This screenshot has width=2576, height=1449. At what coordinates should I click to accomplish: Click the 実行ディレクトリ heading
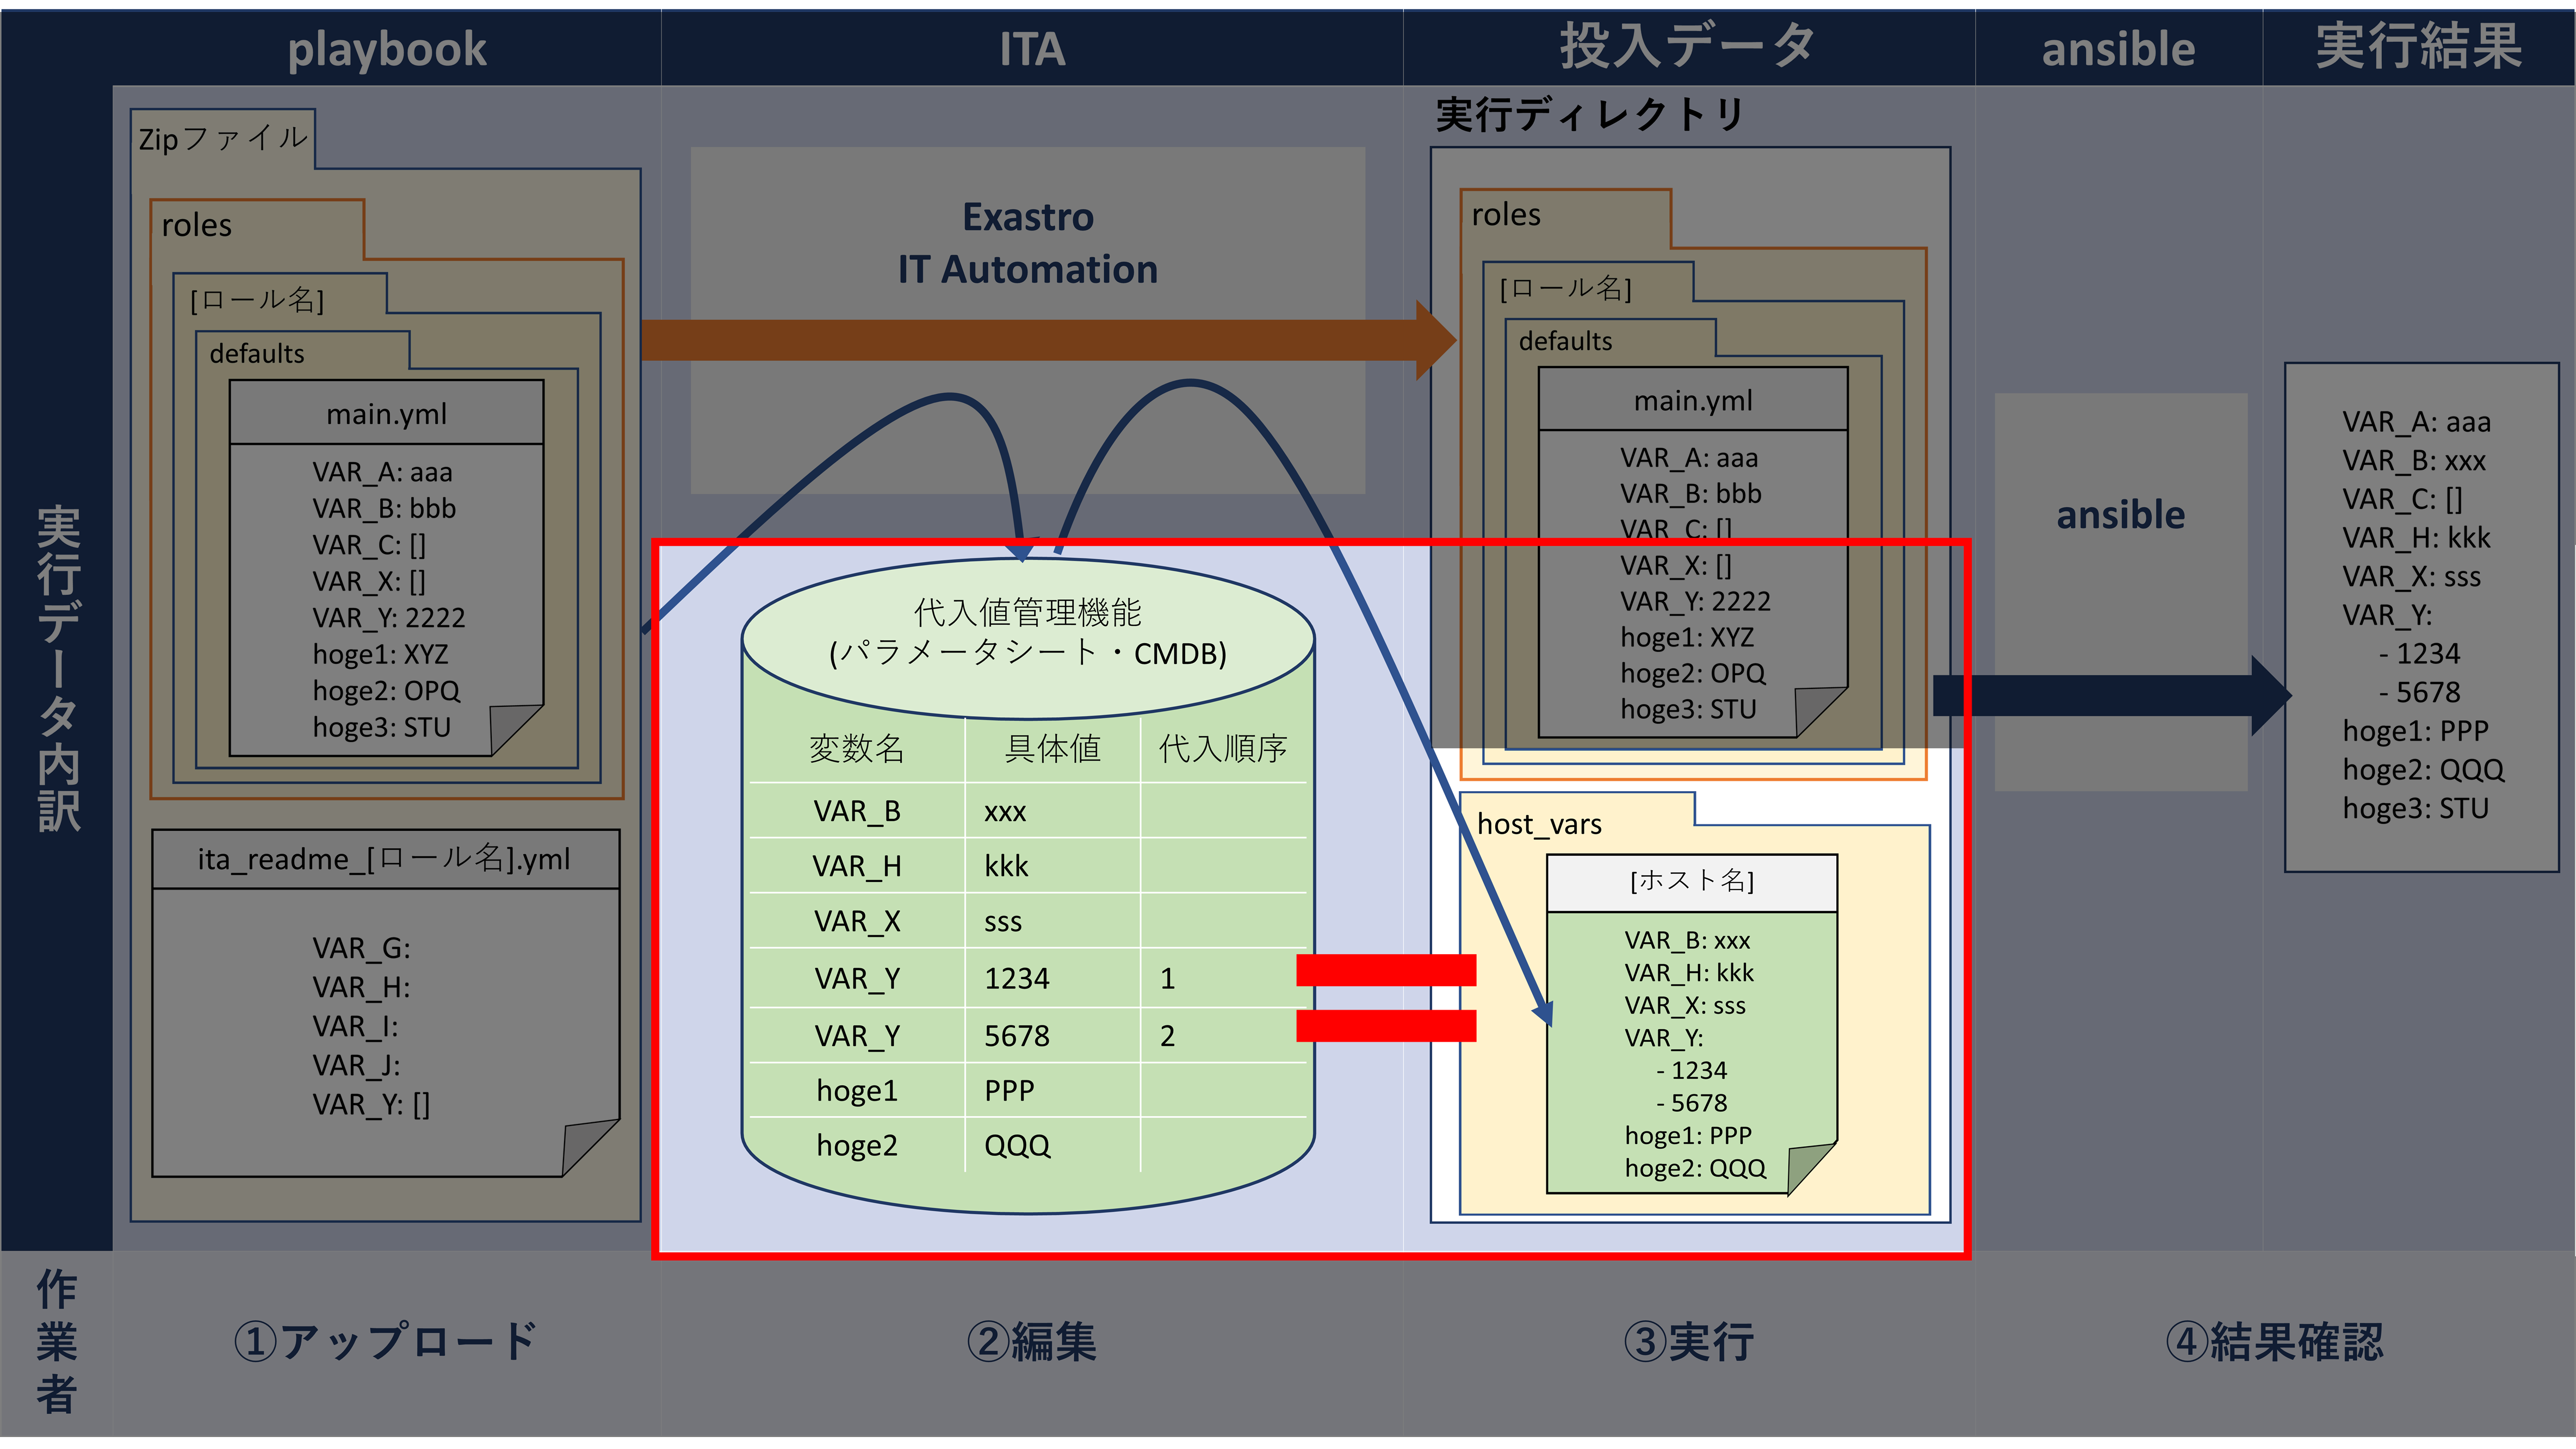click(1590, 114)
